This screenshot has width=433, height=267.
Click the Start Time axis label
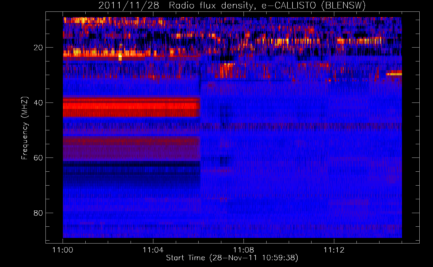coord(232,258)
